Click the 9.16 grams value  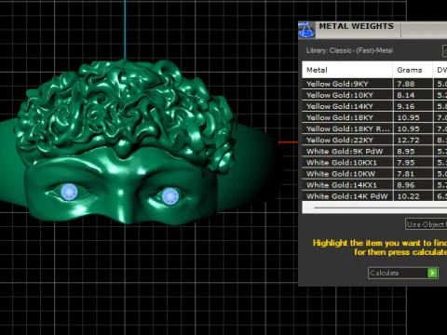[406, 106]
